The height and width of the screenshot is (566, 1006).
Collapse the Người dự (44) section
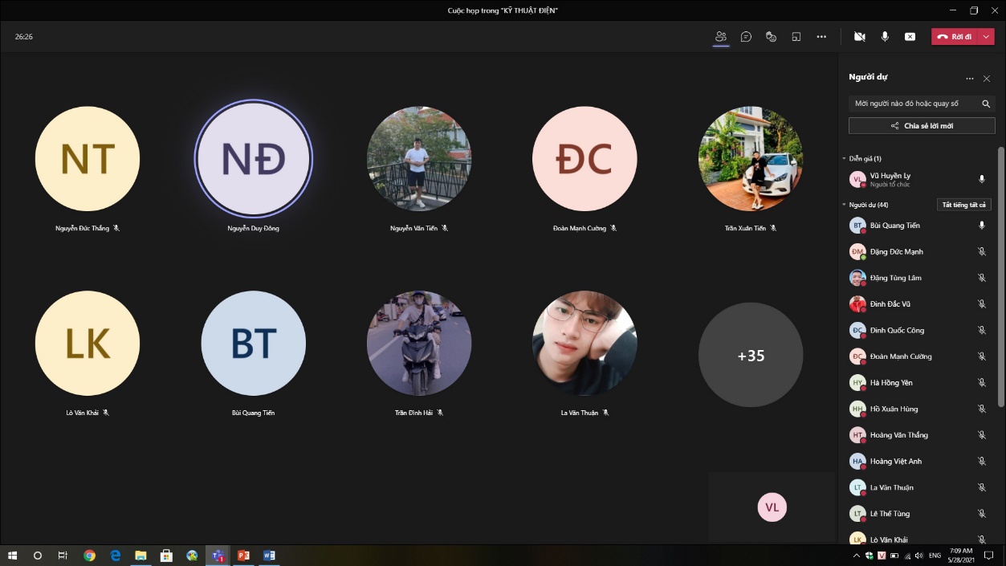pyautogui.click(x=844, y=206)
